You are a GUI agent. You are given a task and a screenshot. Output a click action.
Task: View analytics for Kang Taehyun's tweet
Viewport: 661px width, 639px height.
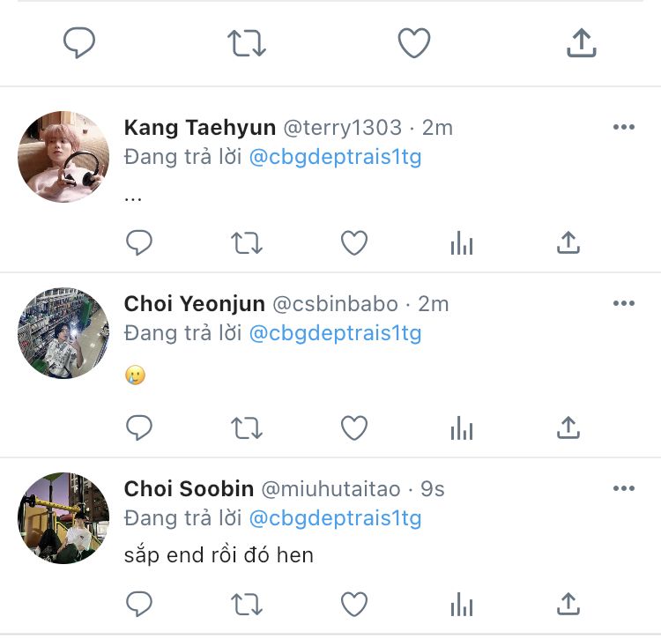coord(462,244)
